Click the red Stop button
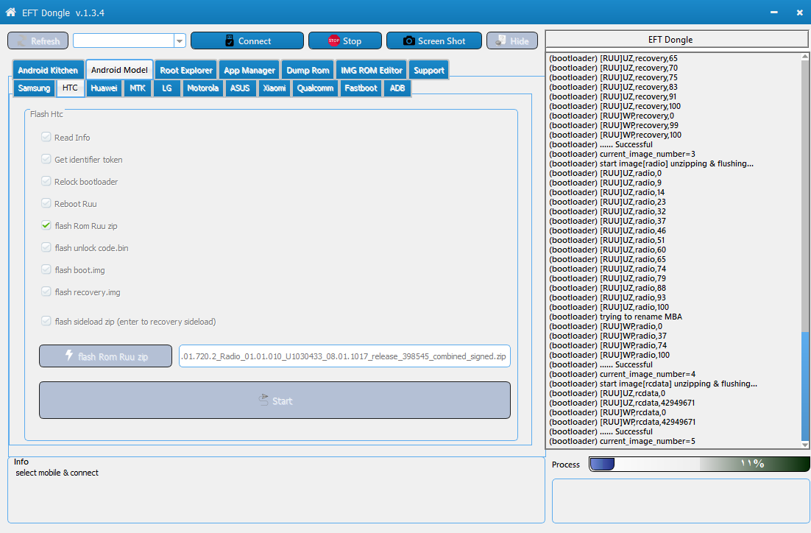811x533 pixels. coord(345,41)
